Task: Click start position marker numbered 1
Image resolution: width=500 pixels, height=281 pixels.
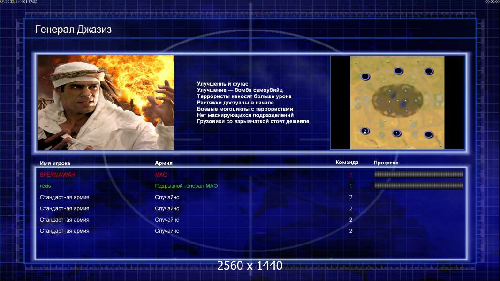Action: point(396,133)
